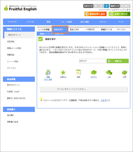Select the green star 日替わり icon
The width and height of the screenshot is (133, 152).
tap(63, 72)
